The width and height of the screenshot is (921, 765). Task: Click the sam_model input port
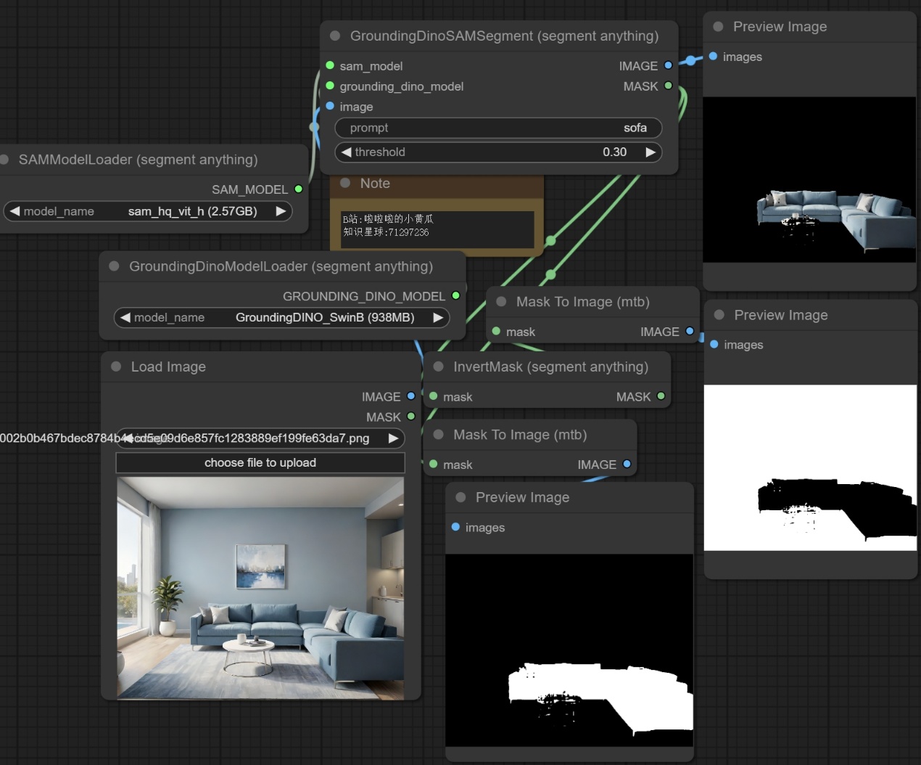pyautogui.click(x=330, y=65)
